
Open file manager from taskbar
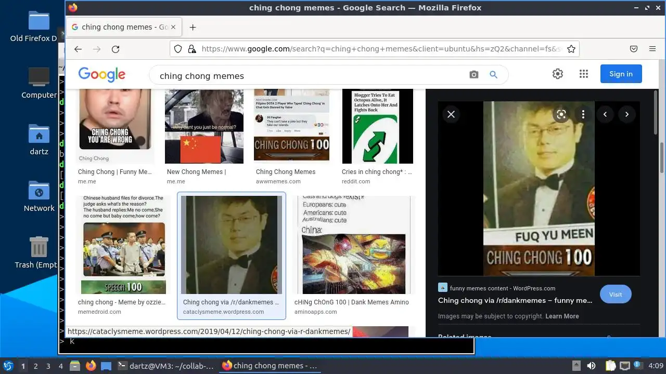pyautogui.click(x=74, y=366)
